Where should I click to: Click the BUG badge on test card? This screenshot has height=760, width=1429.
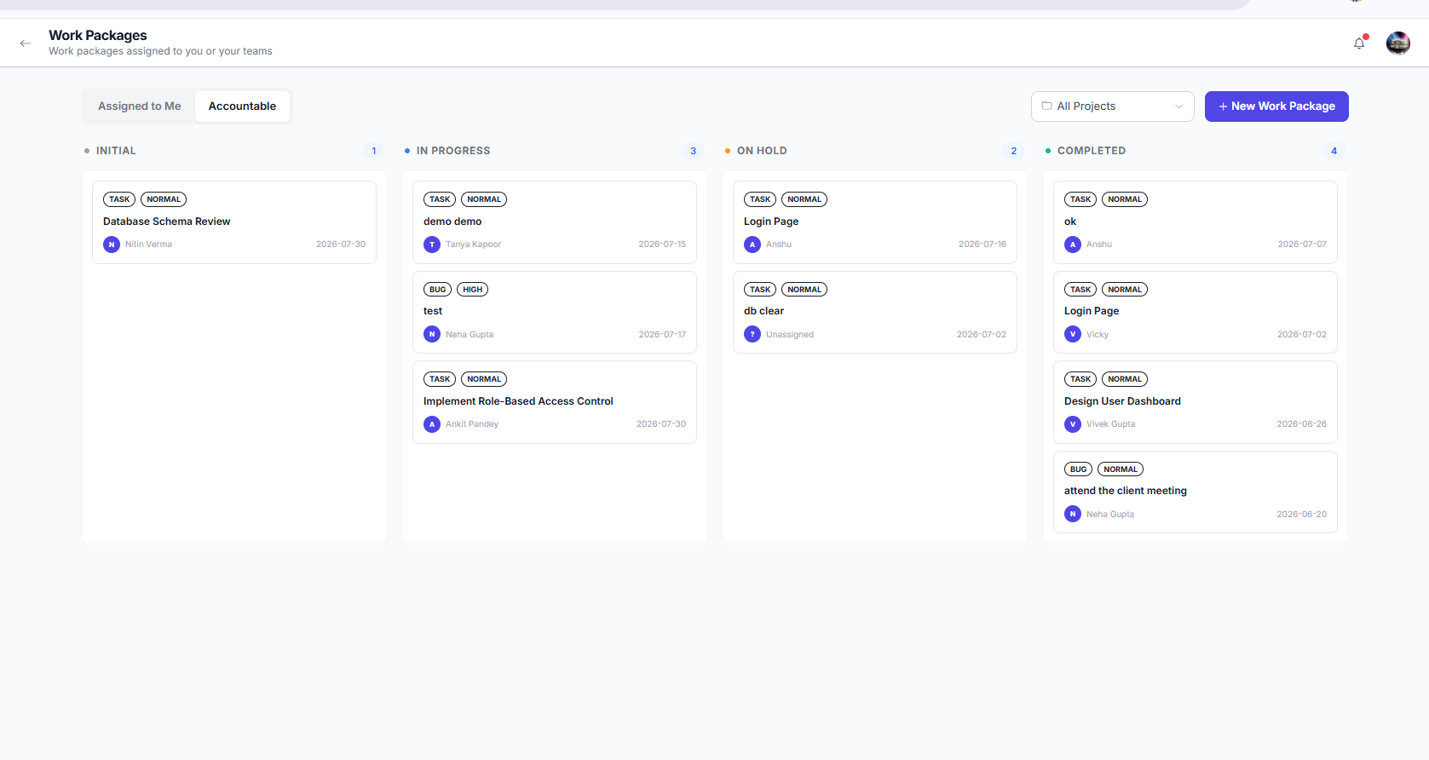tap(437, 290)
